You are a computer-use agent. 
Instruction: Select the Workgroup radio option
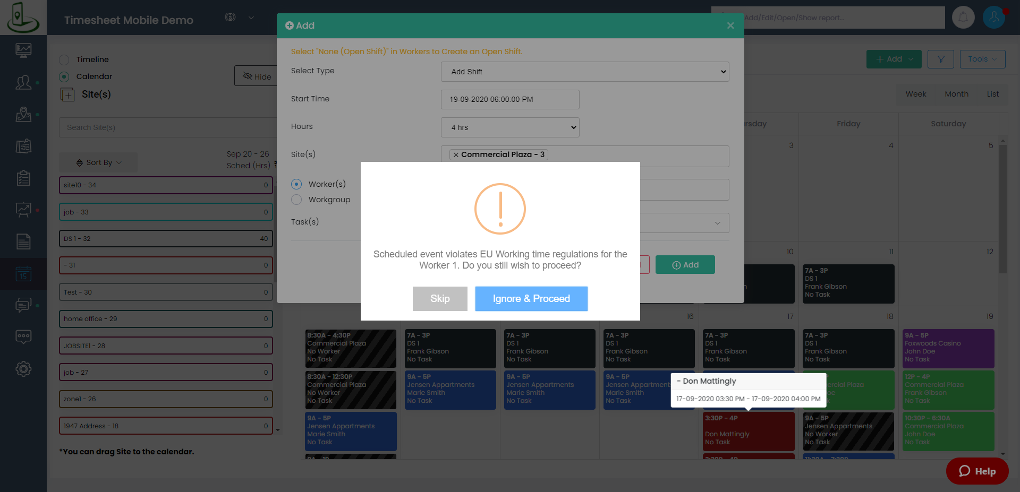297,200
